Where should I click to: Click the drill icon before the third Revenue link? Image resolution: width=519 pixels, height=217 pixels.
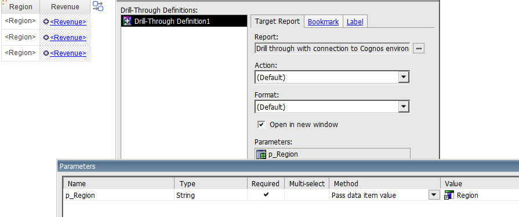tap(46, 53)
